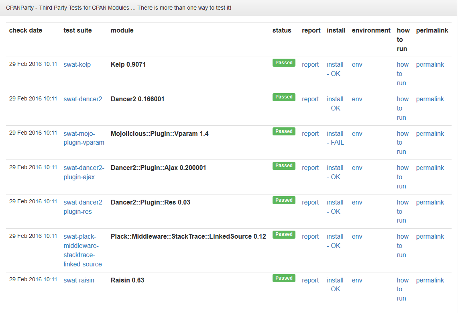View report for Dancer2::Plugin::Res 0.03

tap(310, 202)
